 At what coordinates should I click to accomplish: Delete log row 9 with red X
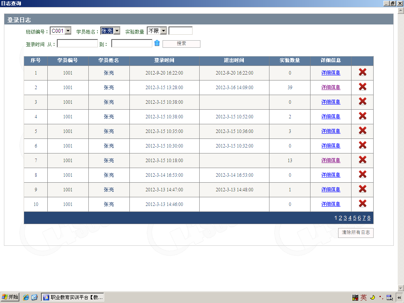363,189
